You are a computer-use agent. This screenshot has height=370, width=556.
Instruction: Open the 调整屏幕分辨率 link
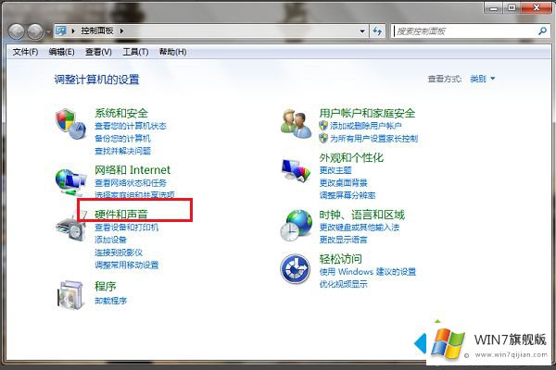coord(347,195)
